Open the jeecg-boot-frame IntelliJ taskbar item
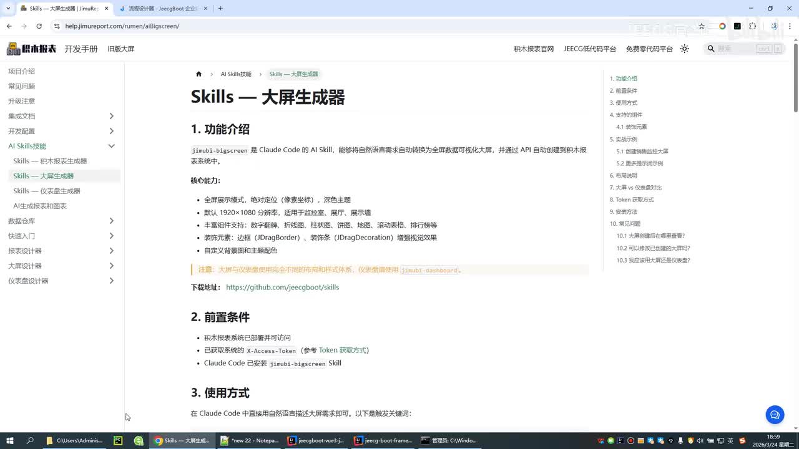Viewport: 799px width, 449px height. click(382, 440)
